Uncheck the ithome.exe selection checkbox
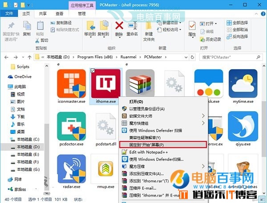Image resolution: width=267 pixels, height=203 pixels. click(93, 70)
